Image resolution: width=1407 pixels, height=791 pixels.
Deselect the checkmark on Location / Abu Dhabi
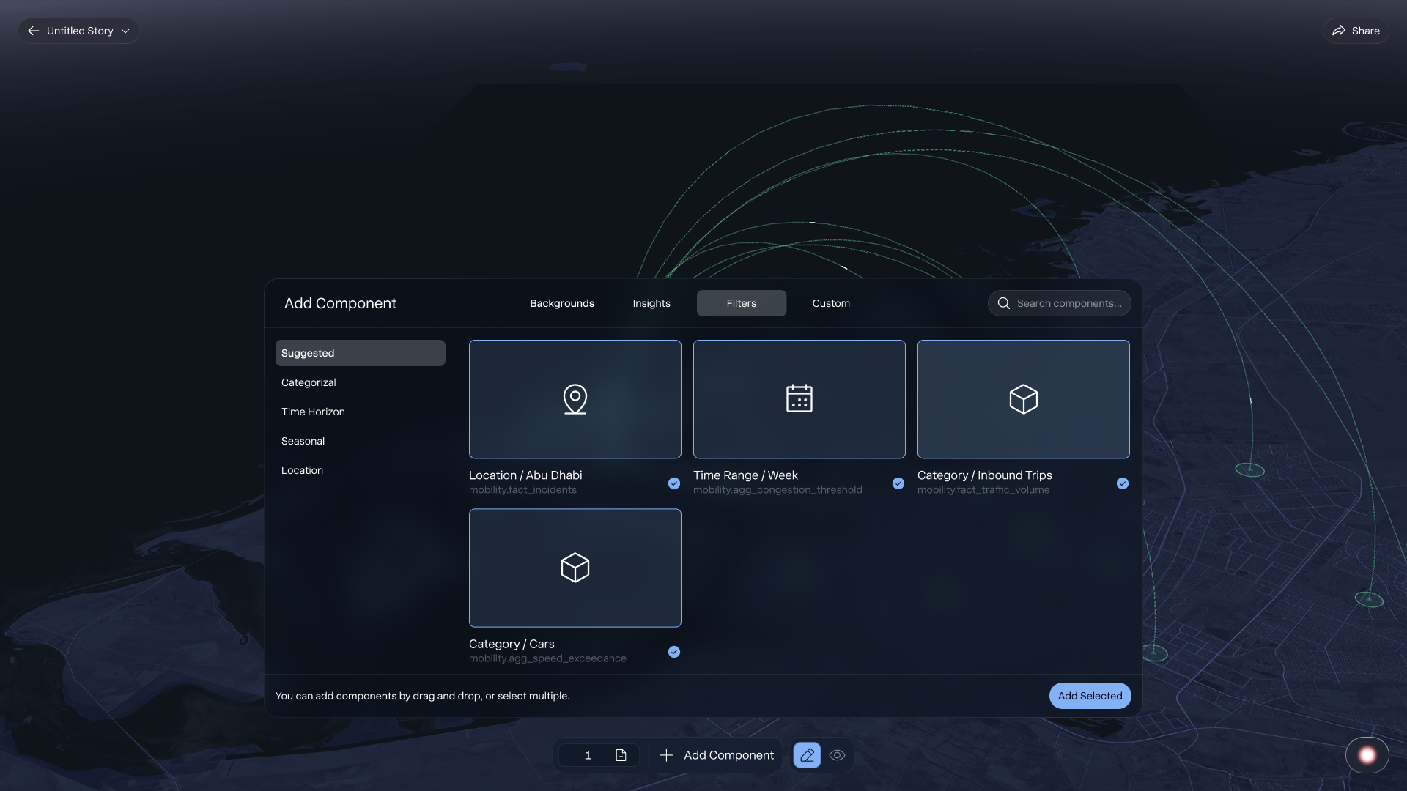point(673,483)
